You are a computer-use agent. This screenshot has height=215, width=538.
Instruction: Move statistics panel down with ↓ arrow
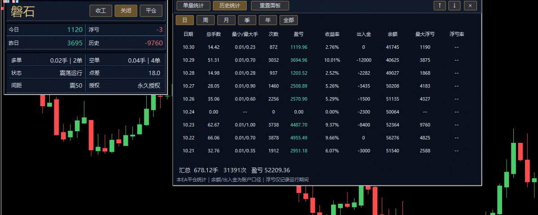coord(454,5)
